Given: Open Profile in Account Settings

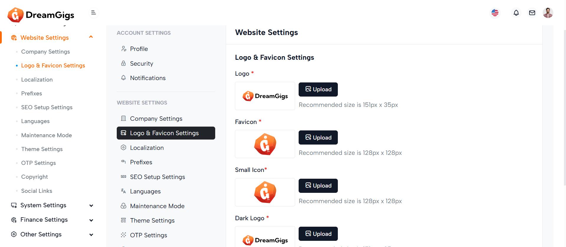Looking at the screenshot, I should click(x=139, y=49).
